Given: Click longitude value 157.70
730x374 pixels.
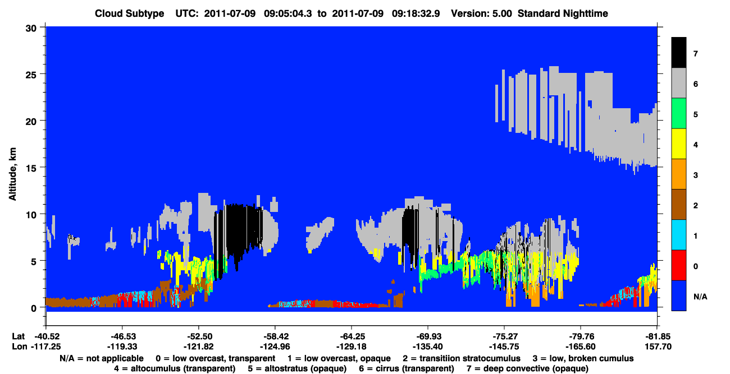Looking at the screenshot, I should pyautogui.click(x=658, y=347).
